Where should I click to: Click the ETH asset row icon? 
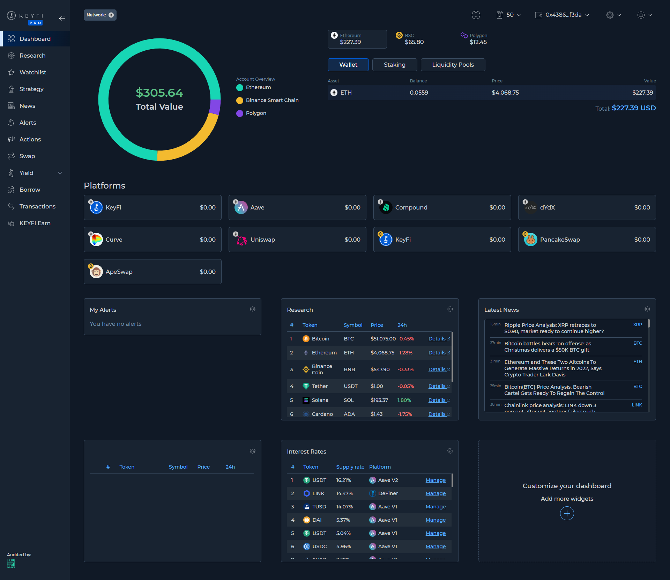click(334, 93)
